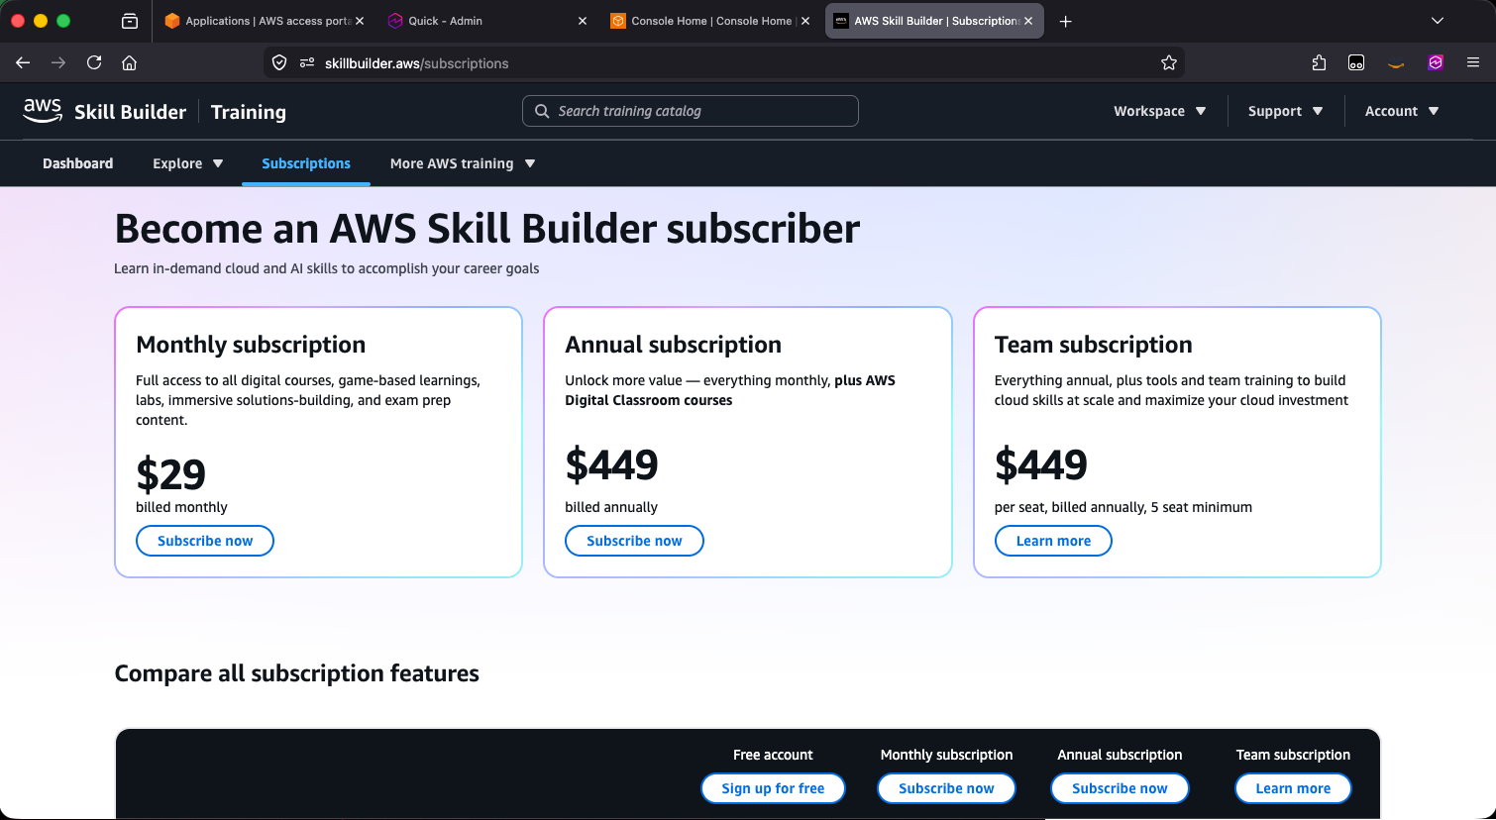Click the Amazon extension icon in toolbar

pyautogui.click(x=1396, y=63)
